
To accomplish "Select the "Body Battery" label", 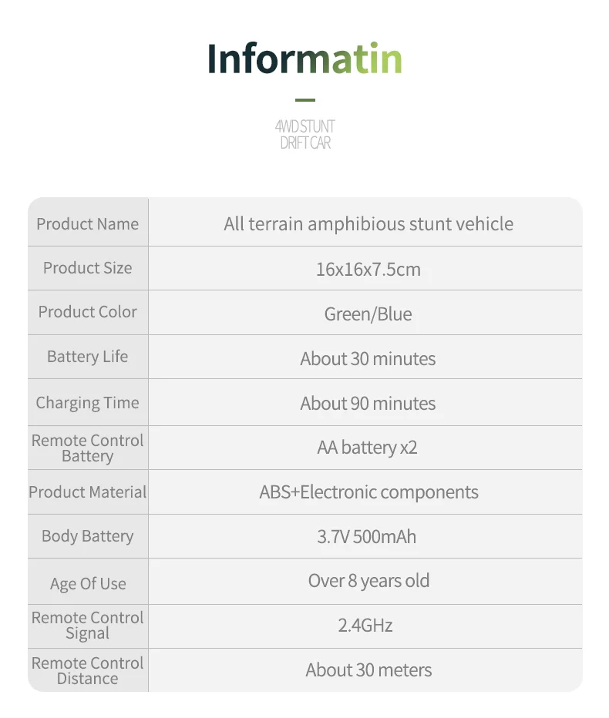I will pos(88,536).
